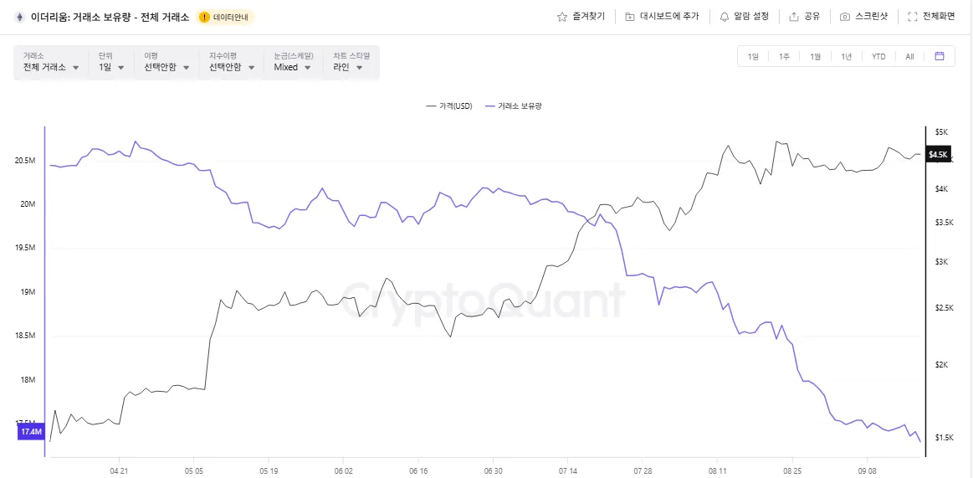The image size is (973, 478).
Task: Click the 데이터안내 data guide button
Action: [x=226, y=17]
